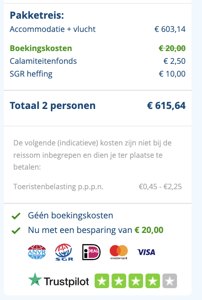This screenshot has height=300, width=202.
Task: Click the grey fifth Trustpilot star
Action: [x=170, y=281]
